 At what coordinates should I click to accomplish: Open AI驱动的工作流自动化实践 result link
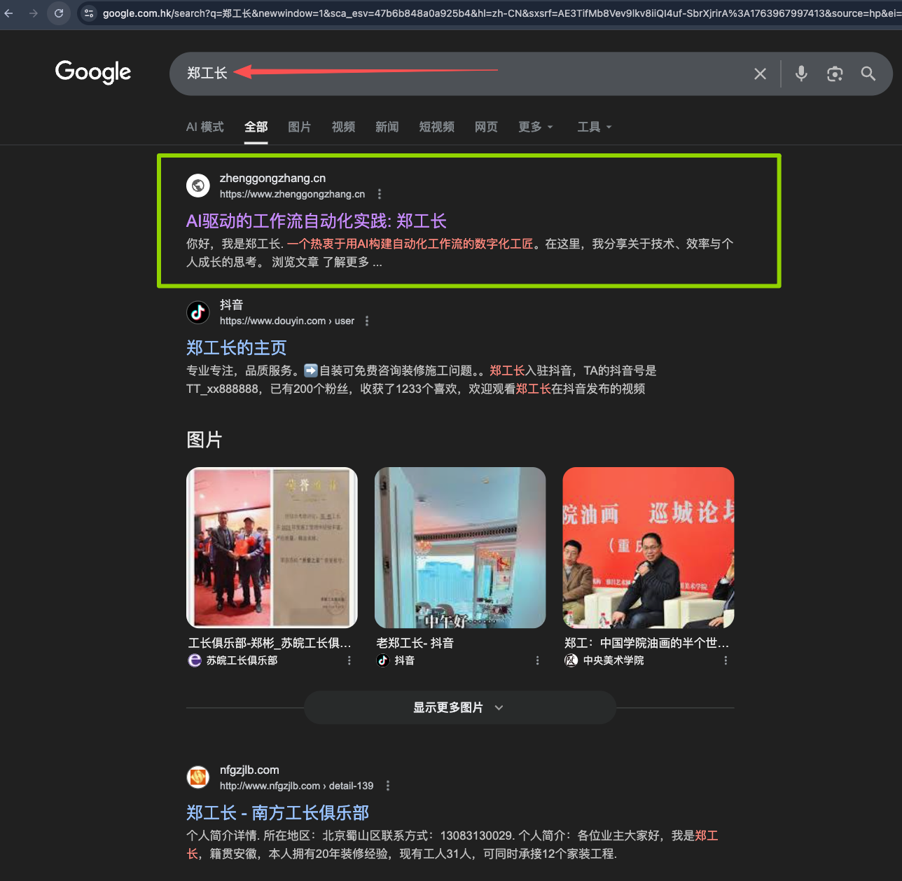point(316,221)
